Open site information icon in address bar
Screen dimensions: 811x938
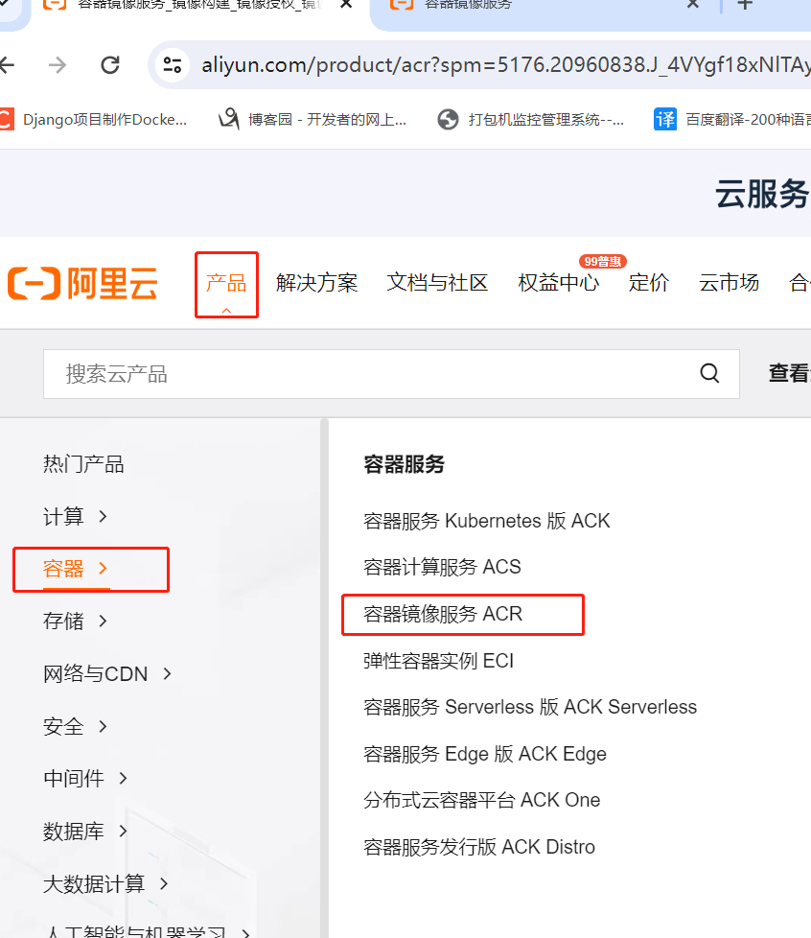[173, 64]
